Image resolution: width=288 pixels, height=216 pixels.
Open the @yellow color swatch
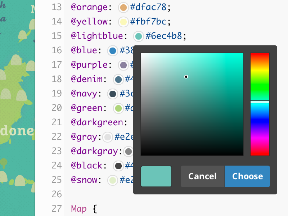point(123,22)
